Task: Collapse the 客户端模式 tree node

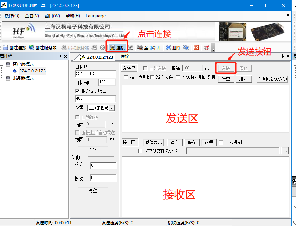Action: (2, 64)
